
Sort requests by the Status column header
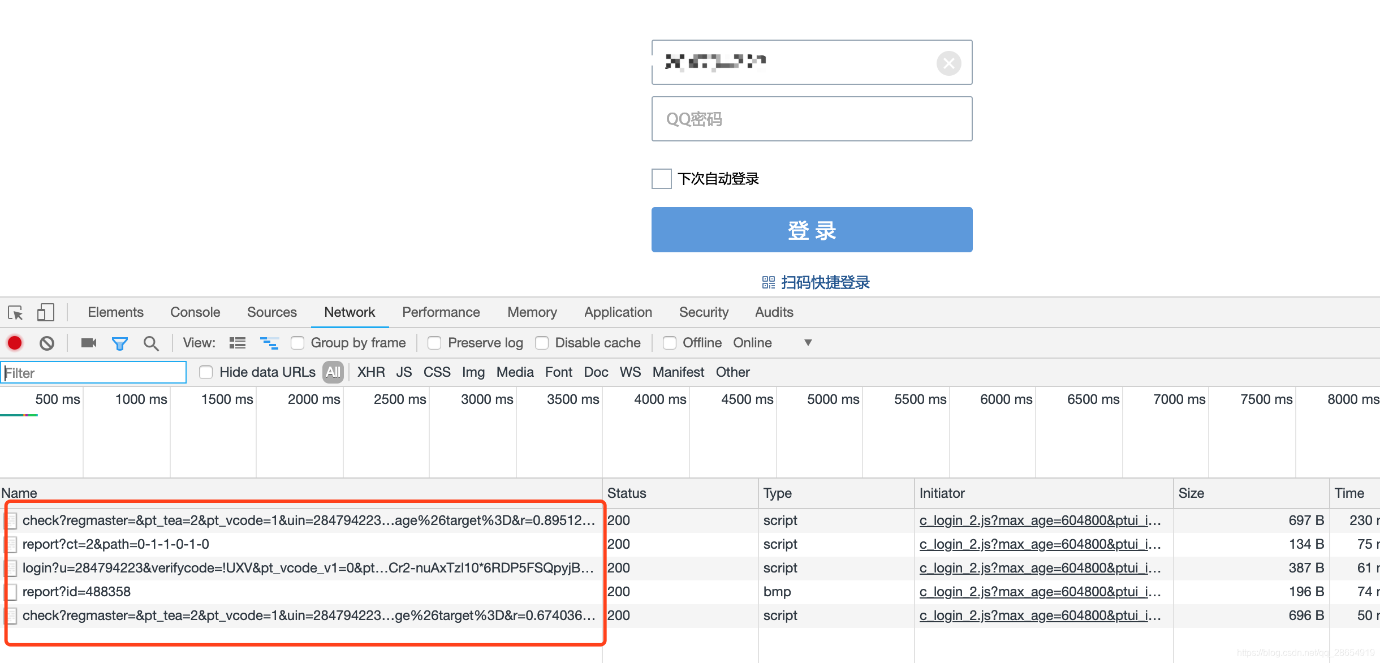pos(627,493)
